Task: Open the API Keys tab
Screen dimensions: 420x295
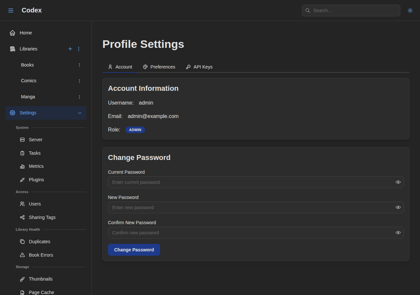Action: click(199, 67)
